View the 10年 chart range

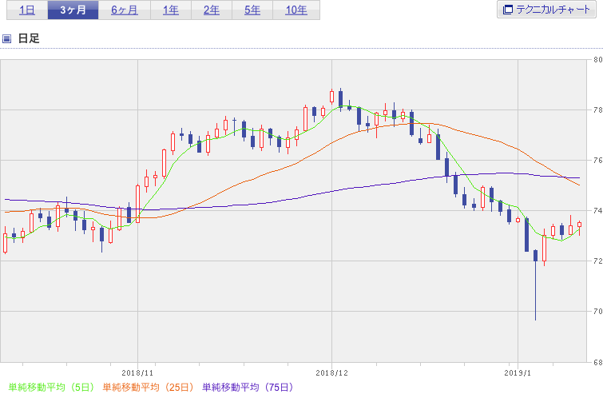(296, 10)
